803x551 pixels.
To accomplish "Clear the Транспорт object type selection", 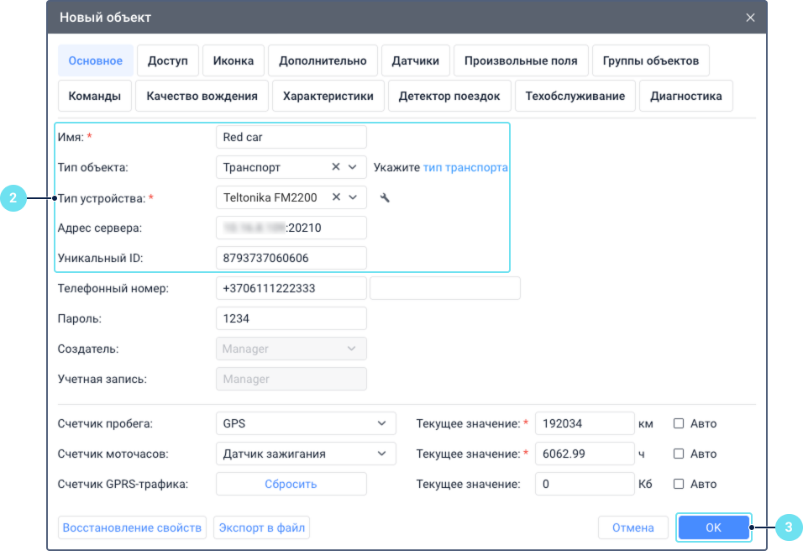I will click(336, 167).
